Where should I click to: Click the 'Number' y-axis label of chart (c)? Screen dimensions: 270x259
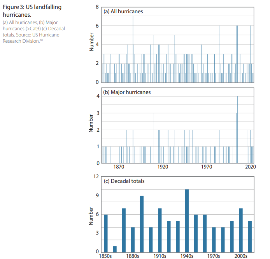pyautogui.click(x=91, y=216)
